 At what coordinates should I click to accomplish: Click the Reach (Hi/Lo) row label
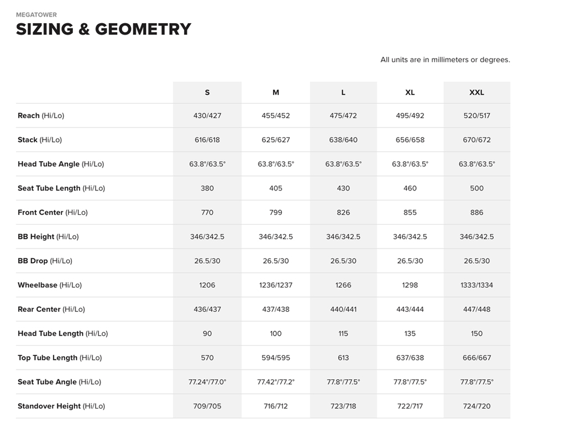coord(41,116)
